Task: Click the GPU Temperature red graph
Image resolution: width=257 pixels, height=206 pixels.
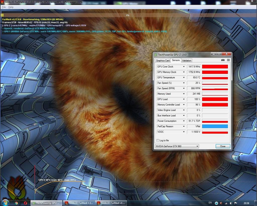Action: click(x=215, y=77)
